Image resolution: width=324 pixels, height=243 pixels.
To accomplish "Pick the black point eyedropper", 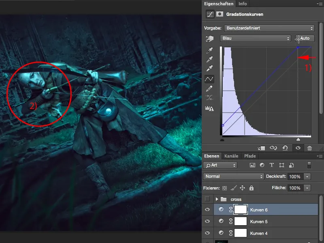I will tap(209, 50).
